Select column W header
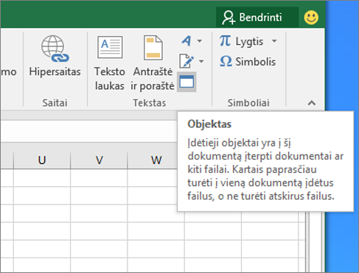Image resolution: width=359 pixels, height=273 pixels. [156, 160]
